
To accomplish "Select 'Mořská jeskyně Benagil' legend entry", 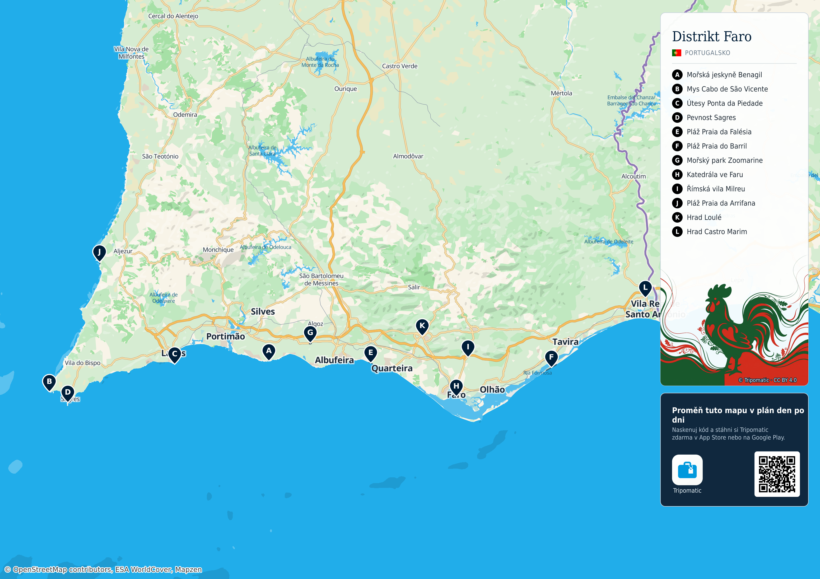I will (x=724, y=75).
